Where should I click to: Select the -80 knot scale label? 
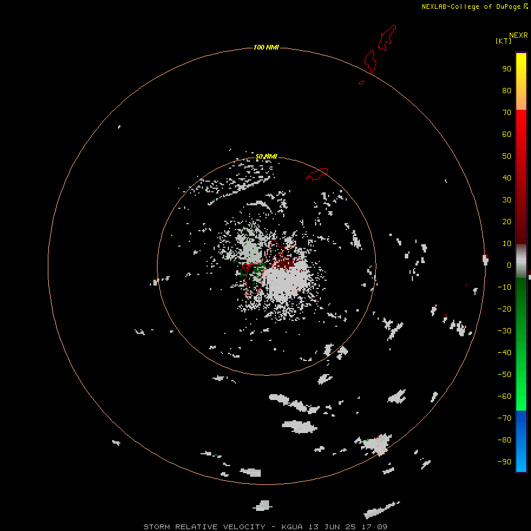pyautogui.click(x=504, y=440)
